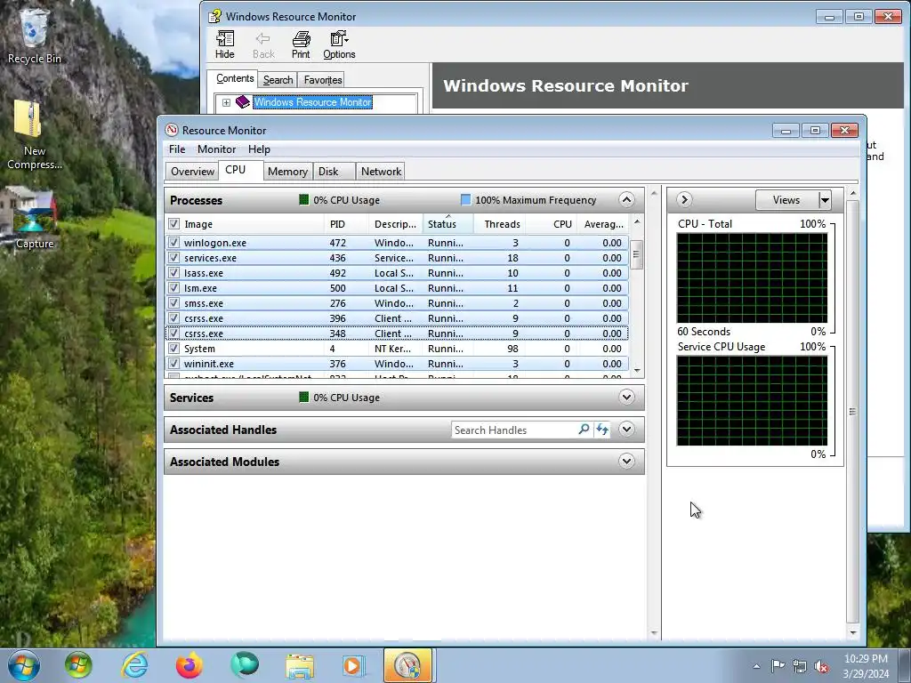Launch Internet Explorer from taskbar
Image resolution: width=911 pixels, height=683 pixels.
(x=134, y=665)
